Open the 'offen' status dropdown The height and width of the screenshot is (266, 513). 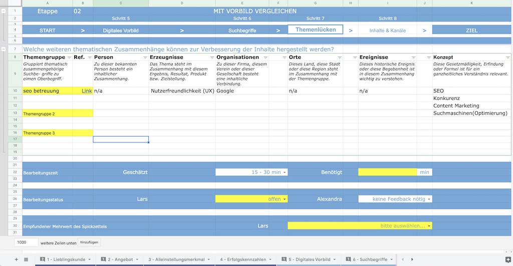(x=285, y=199)
